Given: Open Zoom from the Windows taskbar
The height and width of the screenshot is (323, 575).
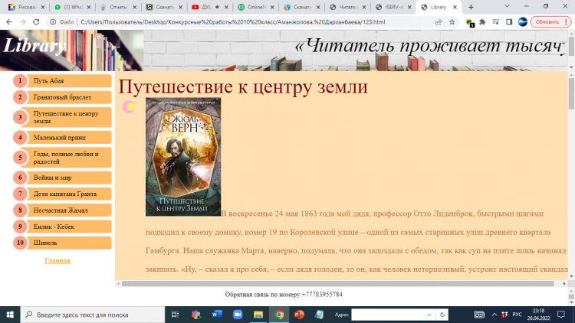Looking at the screenshot, I should pyautogui.click(x=237, y=315).
